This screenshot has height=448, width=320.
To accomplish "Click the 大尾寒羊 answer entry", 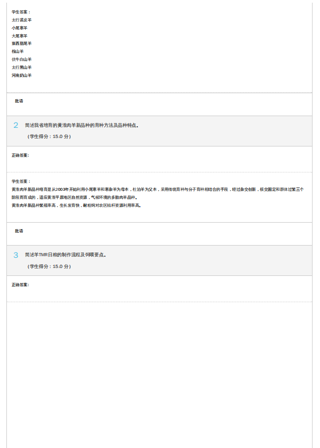I will [x=20, y=36].
